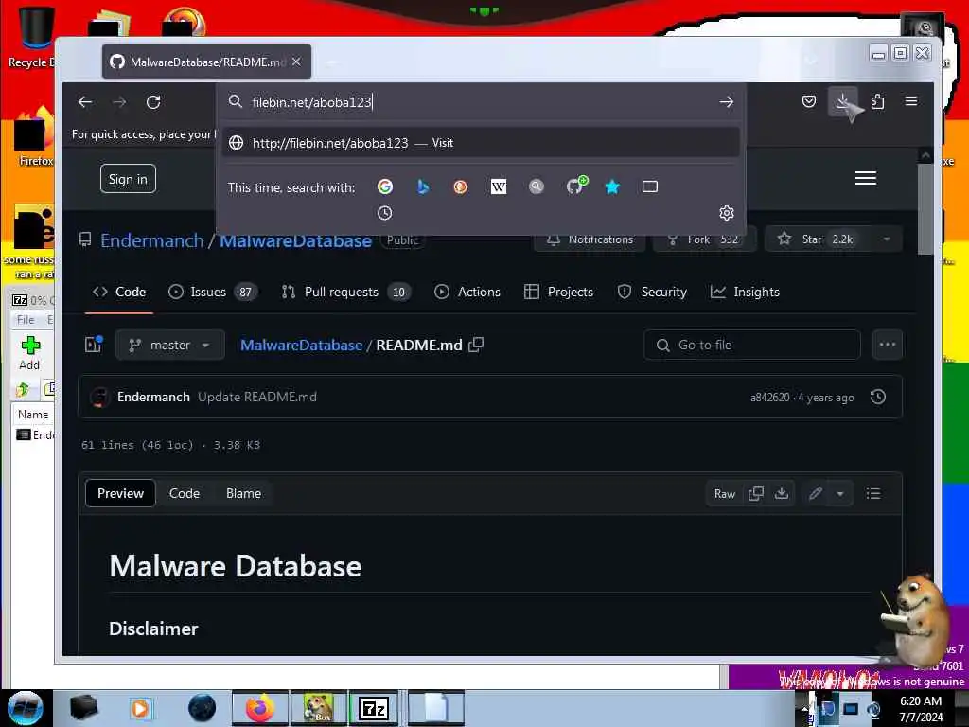The height and width of the screenshot is (727, 969).
Task: Open search settings gear in the address bar dropdown
Action: pyautogui.click(x=726, y=213)
